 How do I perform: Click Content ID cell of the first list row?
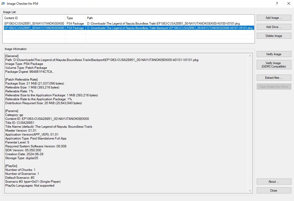(34, 24)
